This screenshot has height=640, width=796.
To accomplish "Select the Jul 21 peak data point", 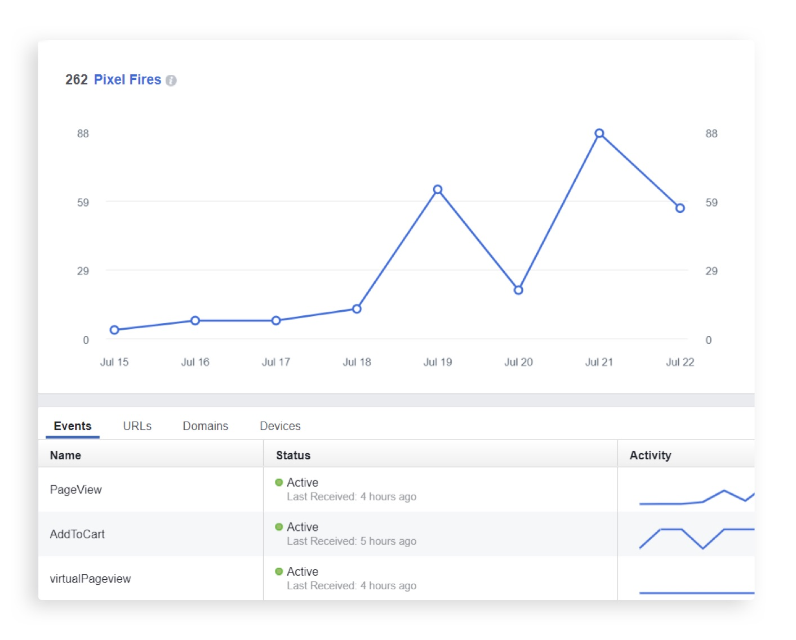I will 599,133.
